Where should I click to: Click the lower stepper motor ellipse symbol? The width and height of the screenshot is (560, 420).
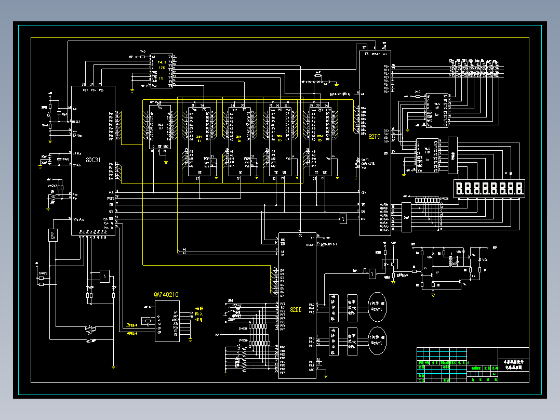point(377,340)
